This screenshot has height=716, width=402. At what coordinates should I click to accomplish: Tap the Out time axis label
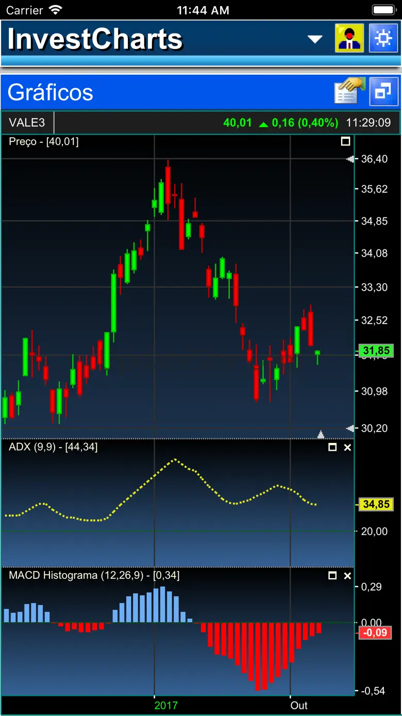[299, 705]
